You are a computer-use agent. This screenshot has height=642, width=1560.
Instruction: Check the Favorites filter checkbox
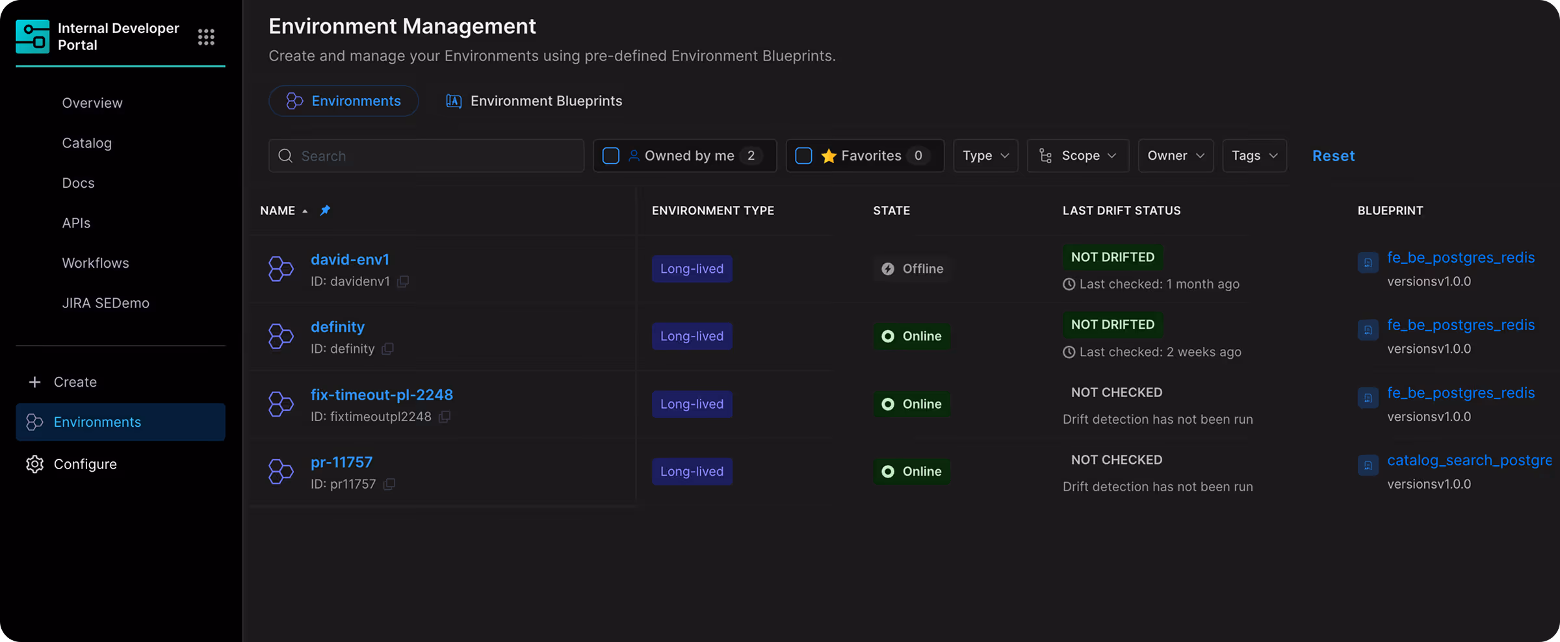pos(803,156)
